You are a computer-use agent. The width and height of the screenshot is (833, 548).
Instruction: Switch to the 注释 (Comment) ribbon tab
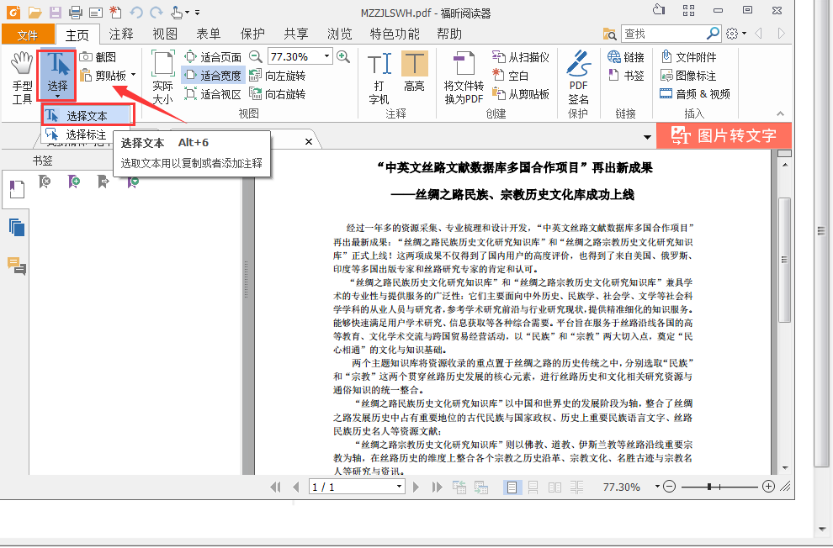click(120, 34)
